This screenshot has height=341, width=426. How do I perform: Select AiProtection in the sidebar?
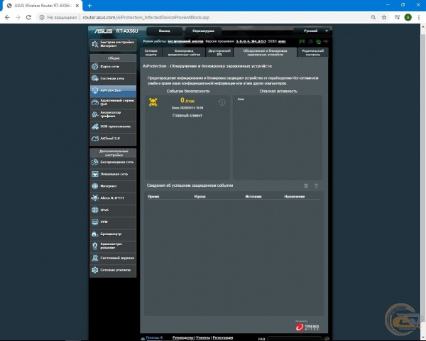[x=113, y=90]
